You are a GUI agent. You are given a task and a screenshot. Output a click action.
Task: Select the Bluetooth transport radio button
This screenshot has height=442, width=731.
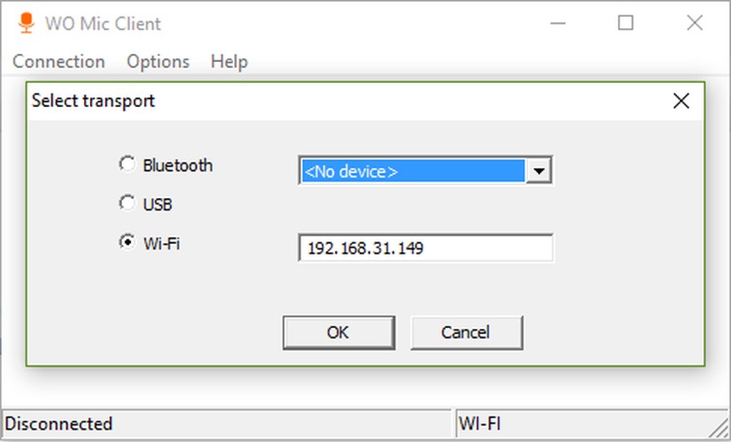click(126, 164)
